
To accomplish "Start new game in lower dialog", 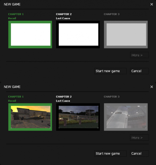I will (x=111, y=153).
